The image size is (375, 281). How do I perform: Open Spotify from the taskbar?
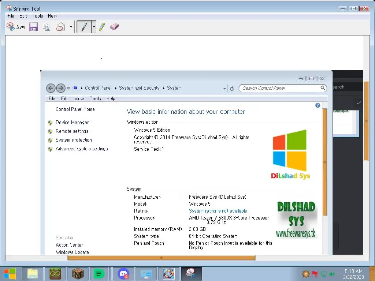tap(99, 274)
